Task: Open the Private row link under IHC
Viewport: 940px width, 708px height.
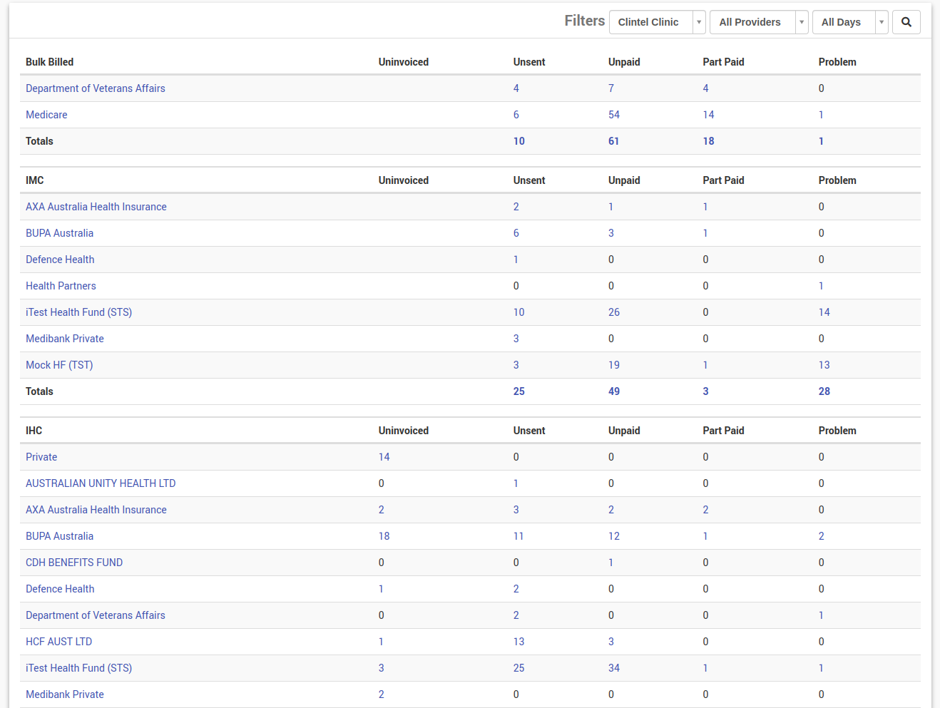Action: (x=41, y=457)
